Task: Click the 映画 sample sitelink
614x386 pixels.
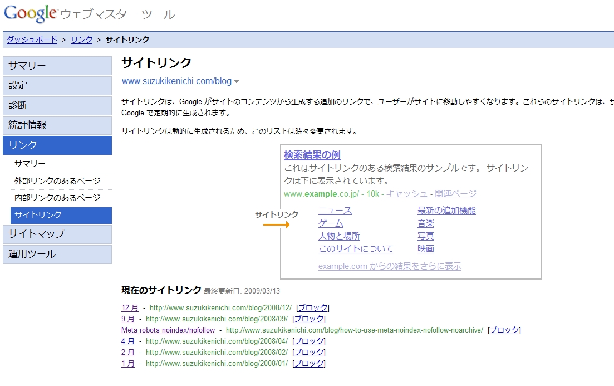Action: (426, 248)
